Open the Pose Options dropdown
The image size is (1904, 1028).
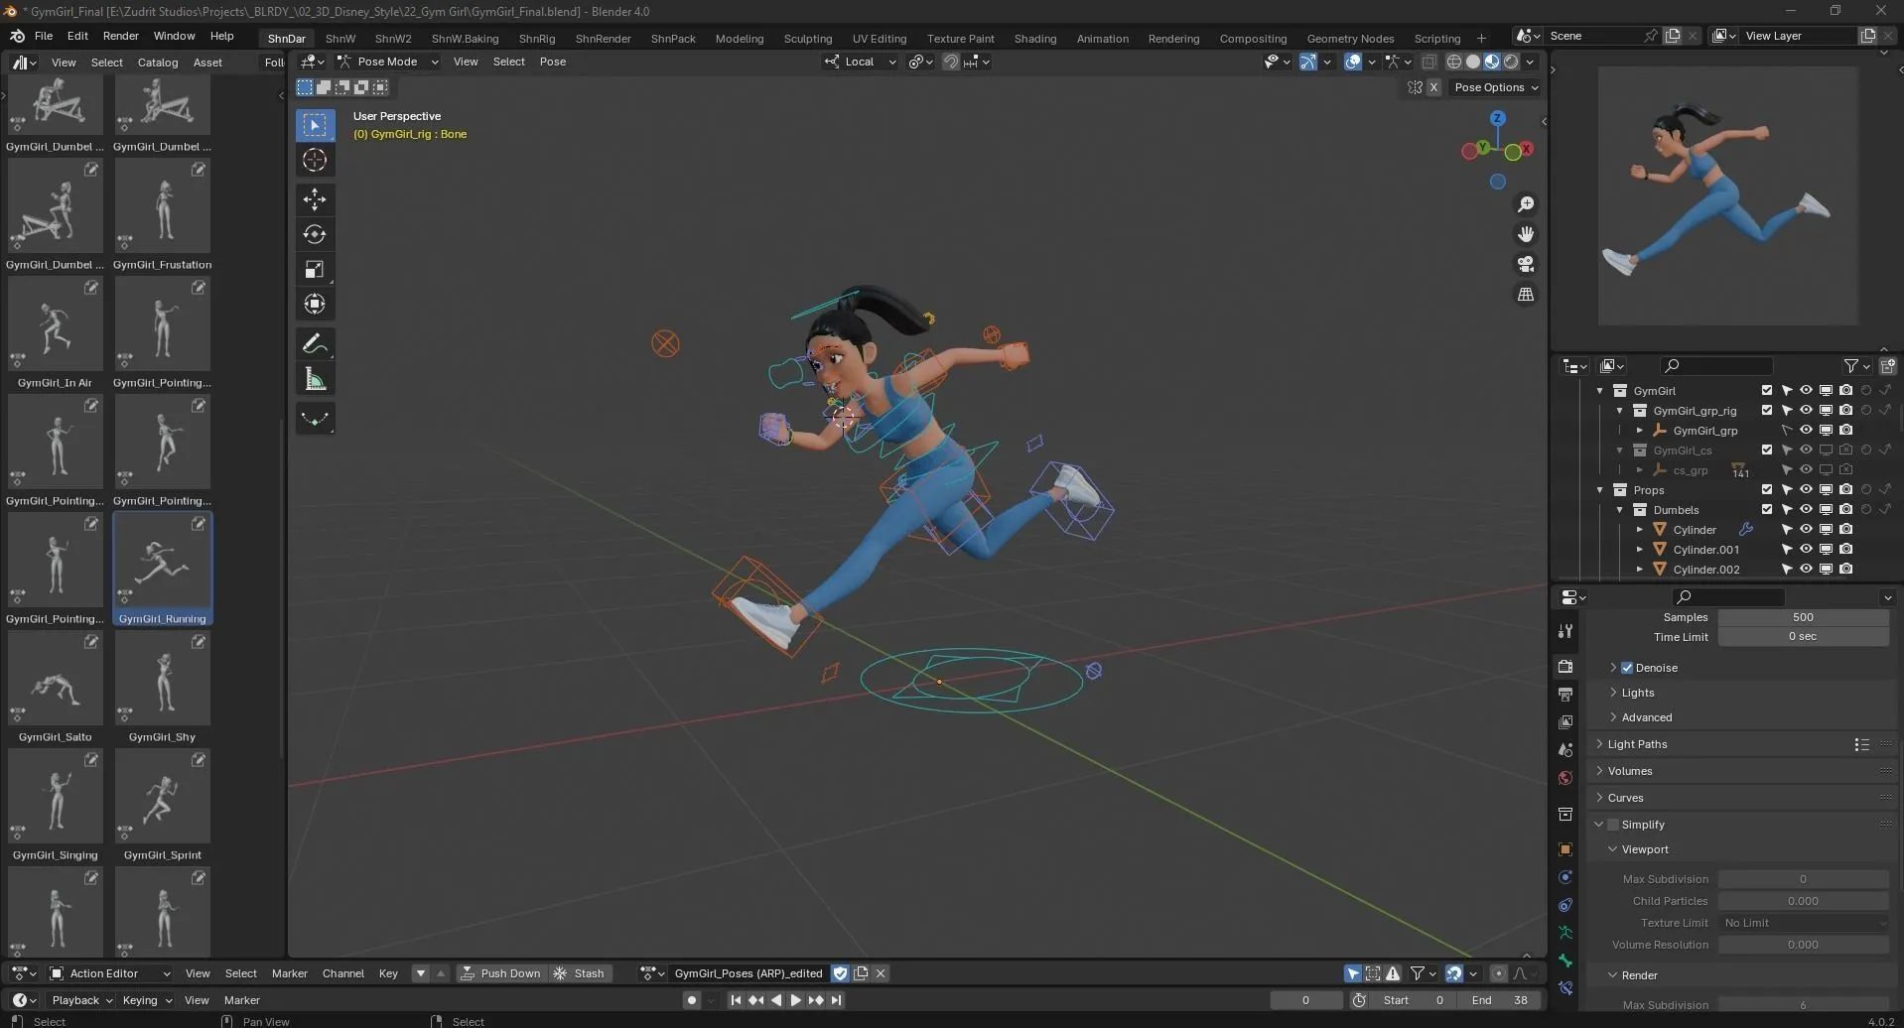coord(1495,87)
